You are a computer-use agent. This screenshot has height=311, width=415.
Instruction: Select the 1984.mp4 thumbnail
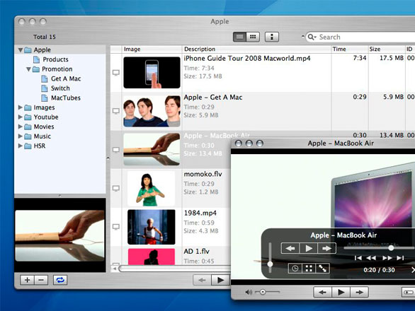(151, 227)
